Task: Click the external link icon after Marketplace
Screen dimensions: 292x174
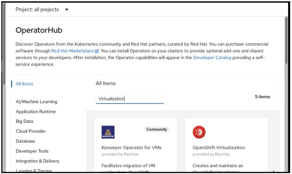Action: click(97, 51)
